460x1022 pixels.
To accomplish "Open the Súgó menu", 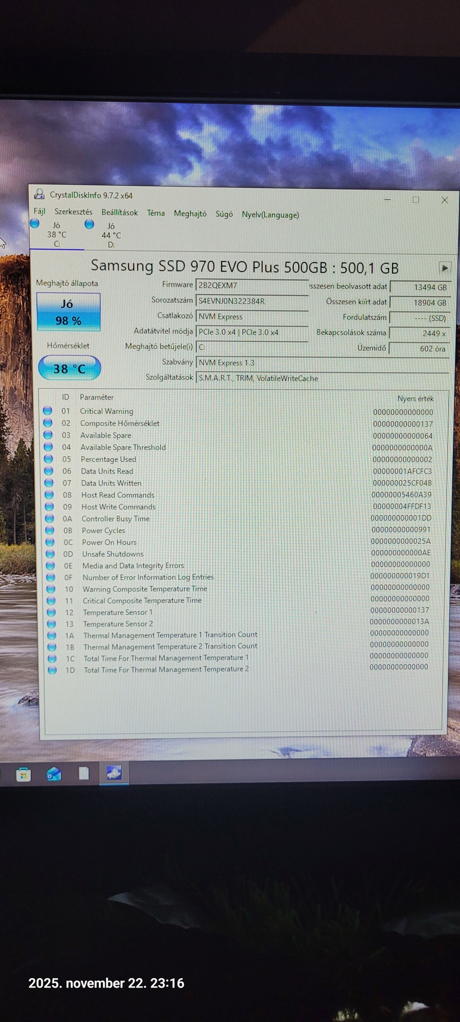I will pos(224,214).
